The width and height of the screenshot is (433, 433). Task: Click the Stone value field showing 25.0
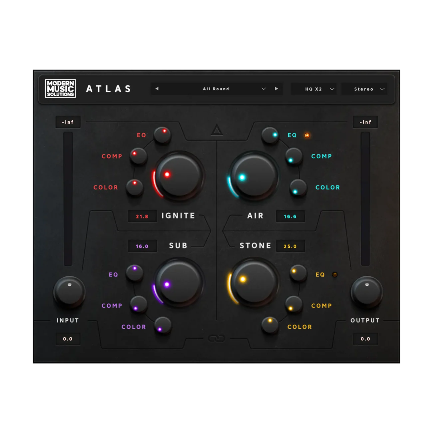[x=290, y=246]
